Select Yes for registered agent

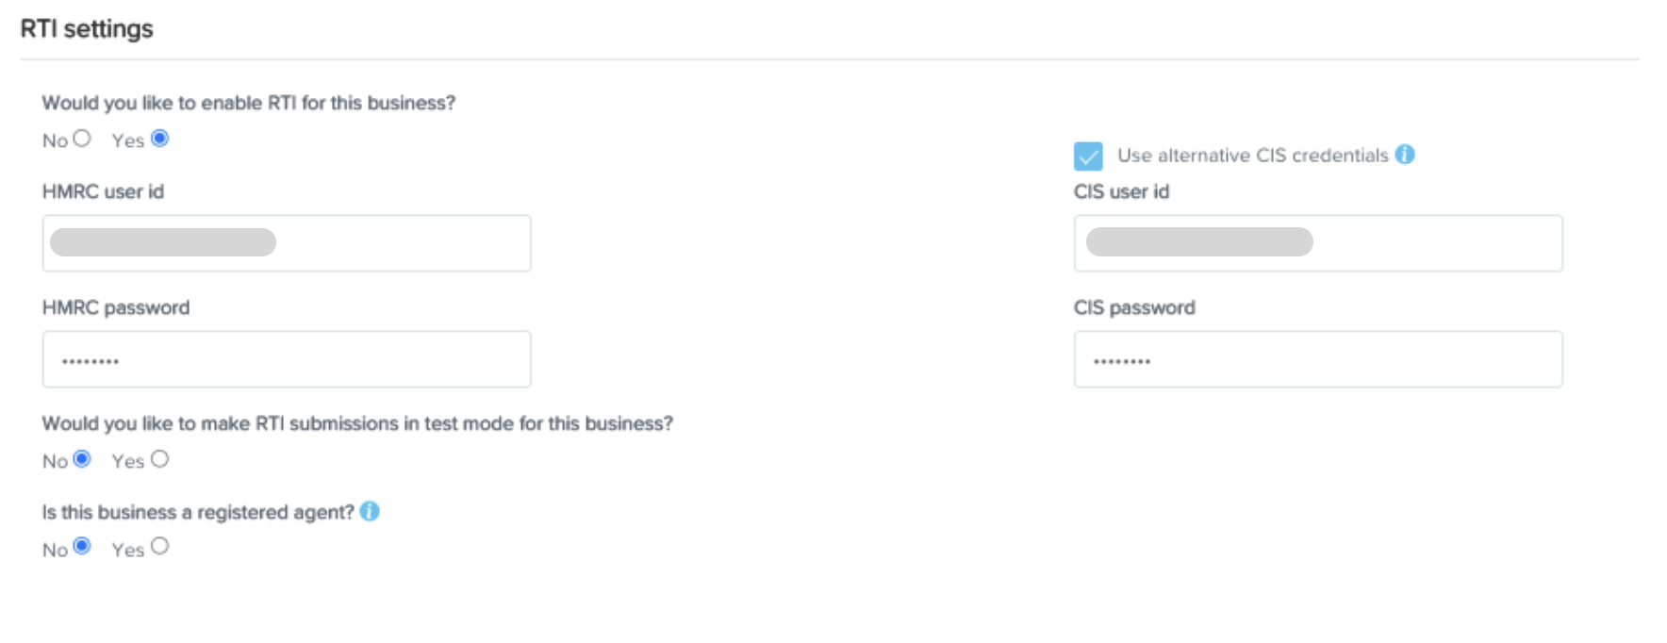[159, 546]
